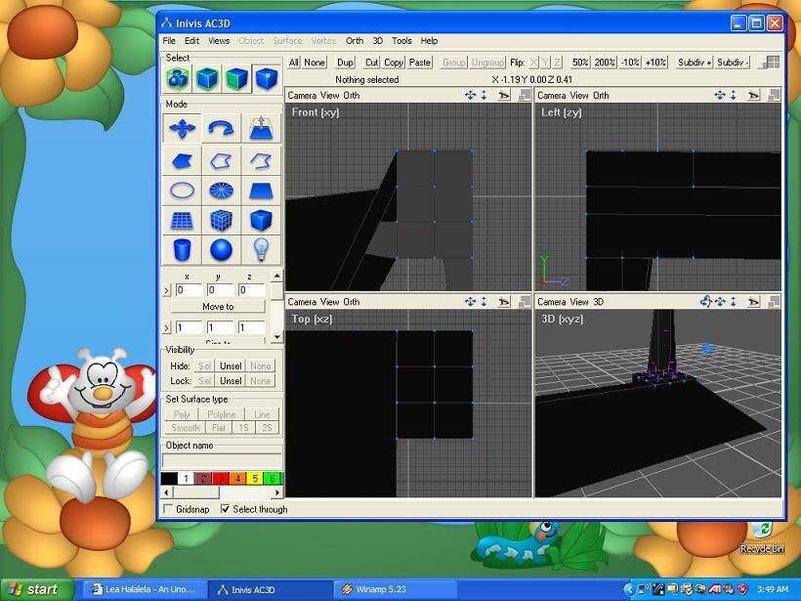
Task: Switch to Winamp 5.23 taskbar item
Action: [396, 589]
